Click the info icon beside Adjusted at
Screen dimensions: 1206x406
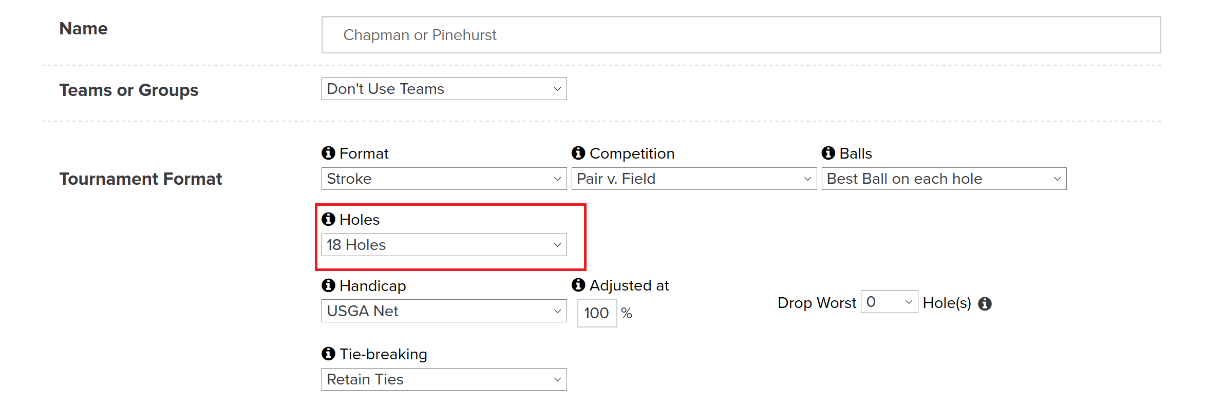(x=578, y=285)
